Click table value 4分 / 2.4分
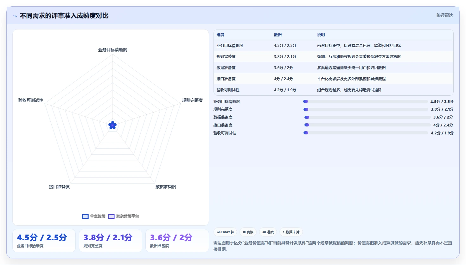 283,79
